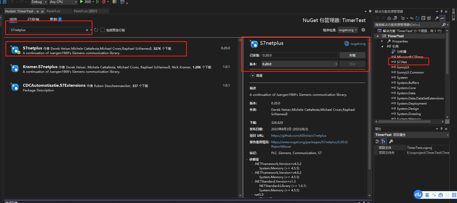Open the github.com/killnine/s7netplus project link

pyautogui.click(x=299, y=136)
